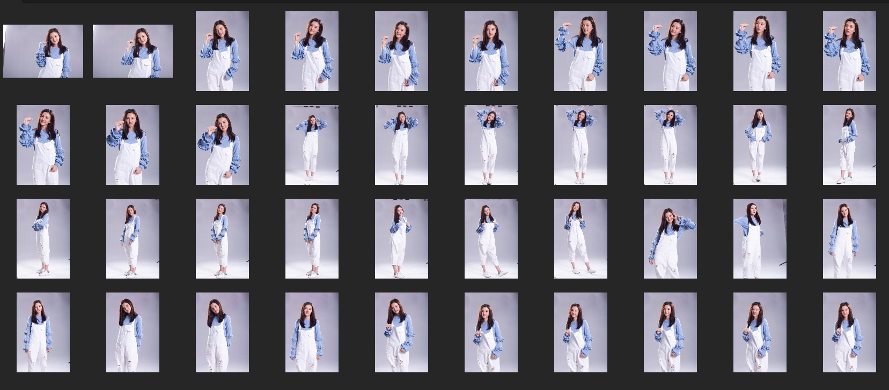889x390 pixels.
Task: Select the first landscape photo thumbnail
Action: coord(43,51)
